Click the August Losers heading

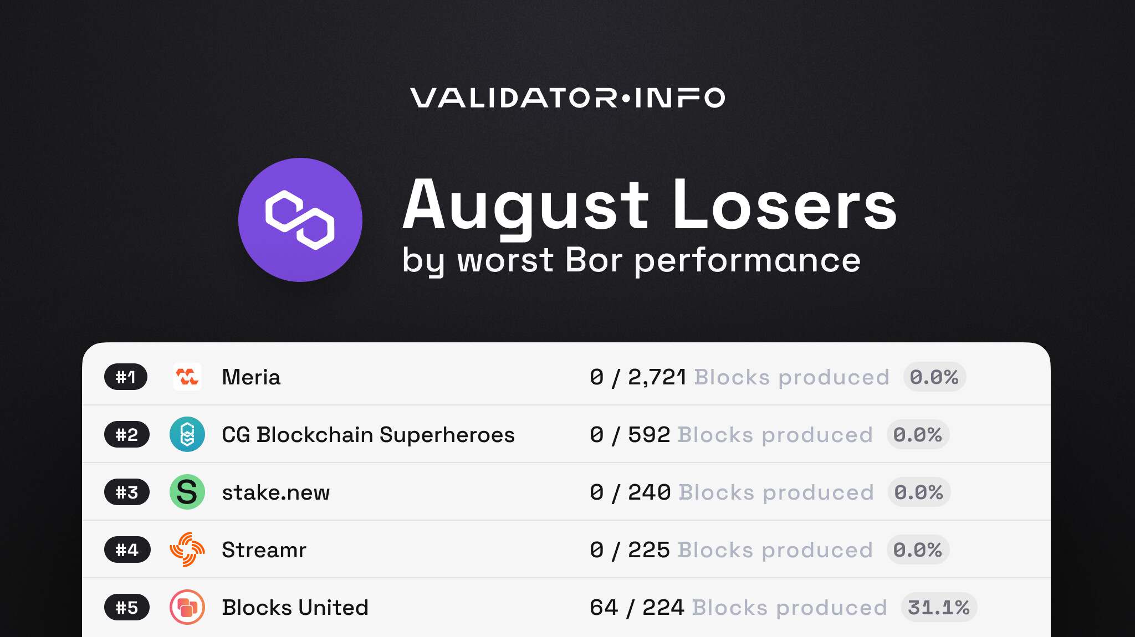coord(649,206)
